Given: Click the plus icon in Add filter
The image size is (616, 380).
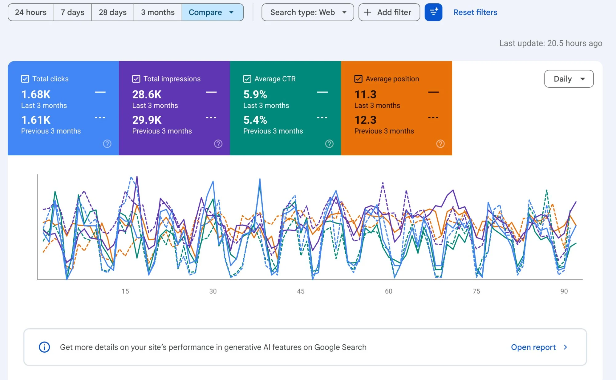Looking at the screenshot, I should click(367, 12).
